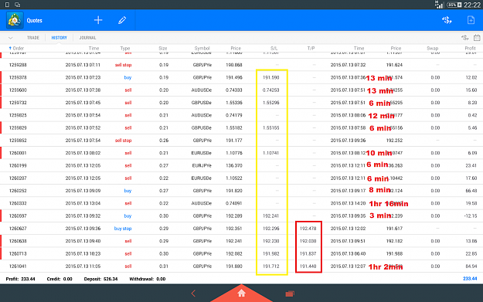Viewport: 483px width, 302px height.
Task: Select order 1260207 row
Action: [241, 178]
